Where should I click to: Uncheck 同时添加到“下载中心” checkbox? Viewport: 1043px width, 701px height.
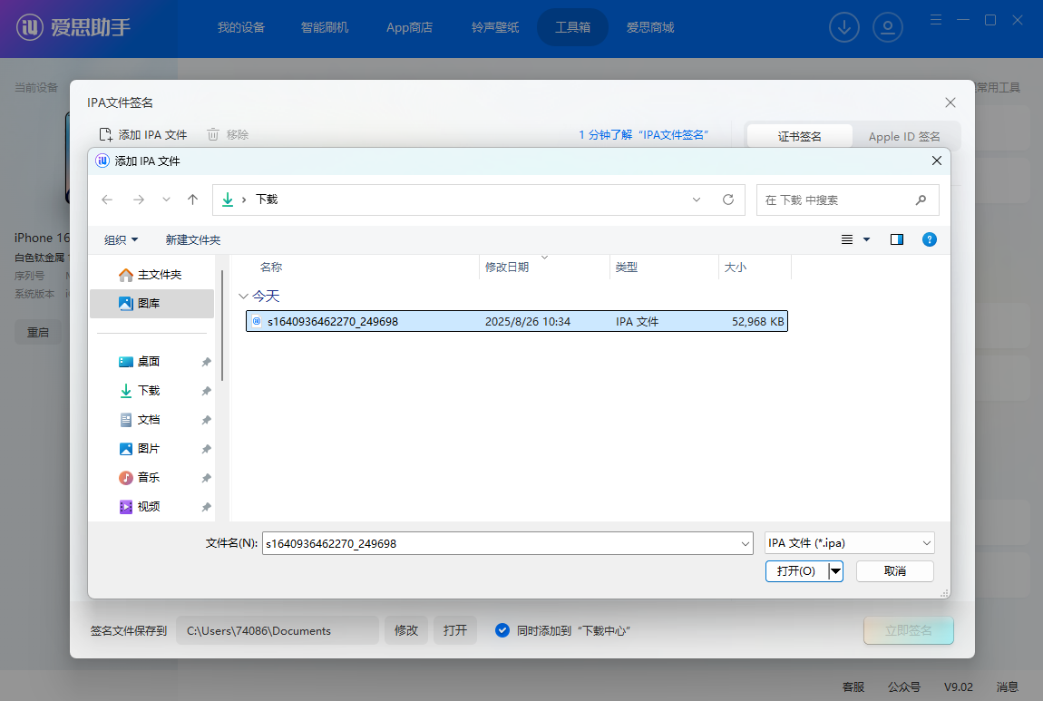click(x=502, y=630)
